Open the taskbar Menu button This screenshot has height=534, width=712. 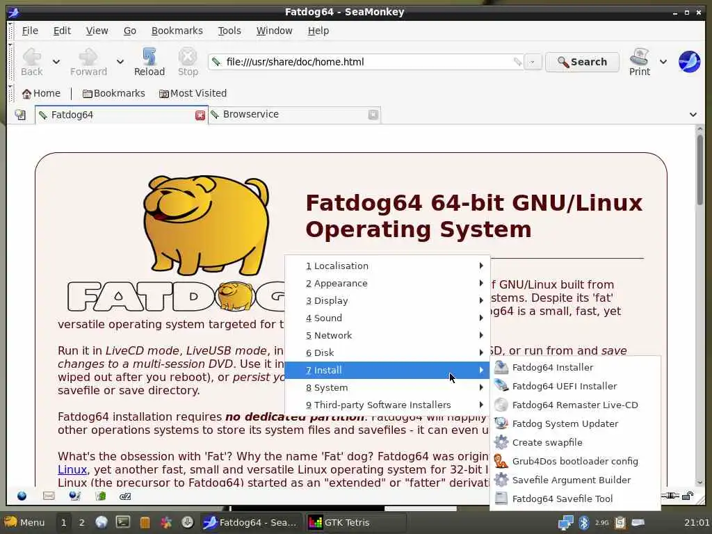(25, 523)
